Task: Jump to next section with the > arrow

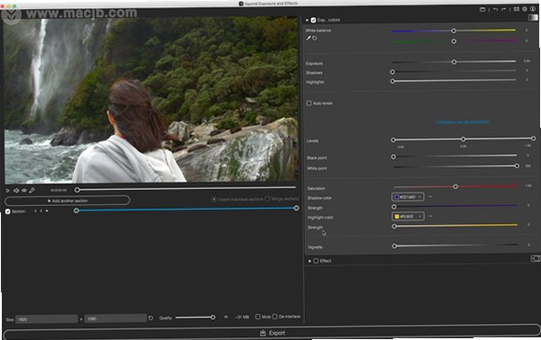Action: (35, 211)
